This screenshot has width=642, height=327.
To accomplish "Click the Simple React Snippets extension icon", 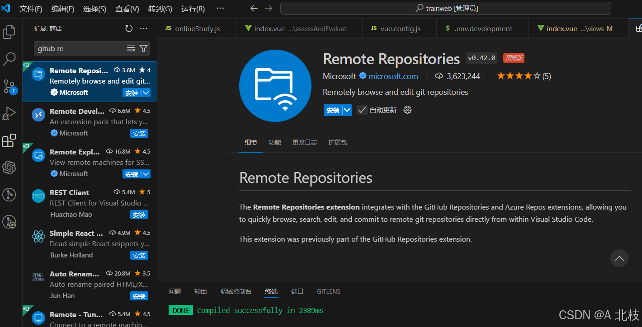I will [38, 236].
